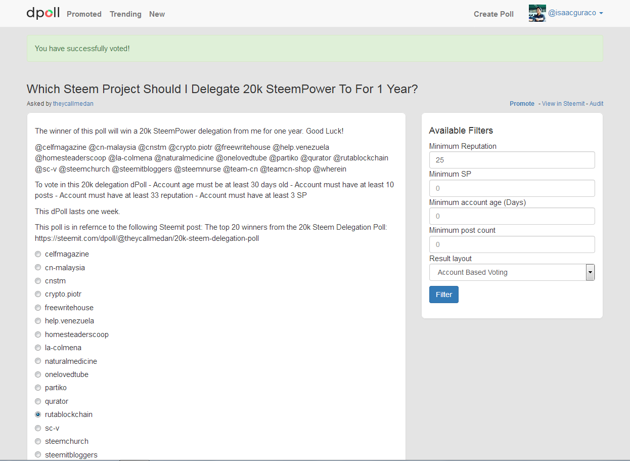
Task: Click the Minimum SP input field
Action: click(x=512, y=188)
